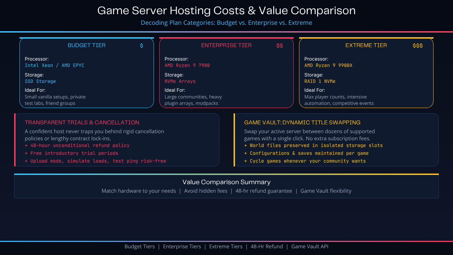Click '+ World files preserved in isolated' bullet
Image resolution: width=453 pixels, height=255 pixels.
314,146
